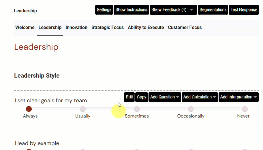
Task: Copy the clear goals question
Action: [x=141, y=97]
